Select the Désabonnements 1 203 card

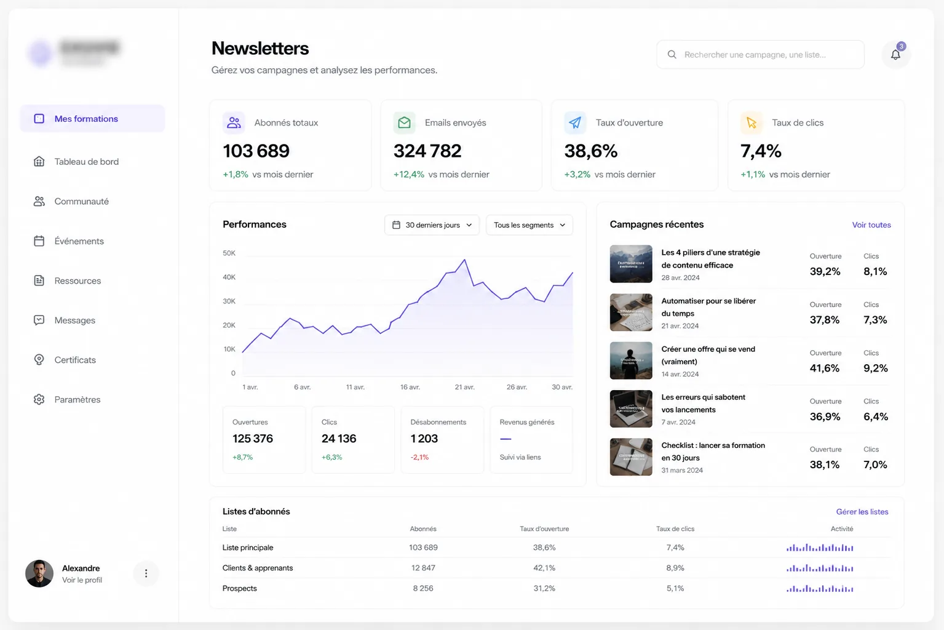pyautogui.click(x=442, y=439)
